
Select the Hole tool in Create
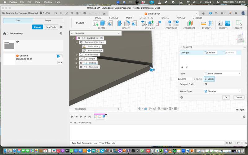click(110, 24)
